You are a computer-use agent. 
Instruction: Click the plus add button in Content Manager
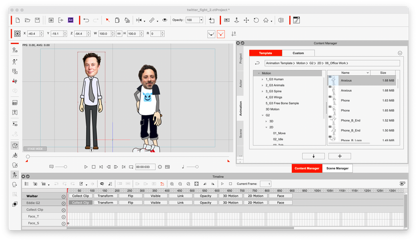pos(340,156)
